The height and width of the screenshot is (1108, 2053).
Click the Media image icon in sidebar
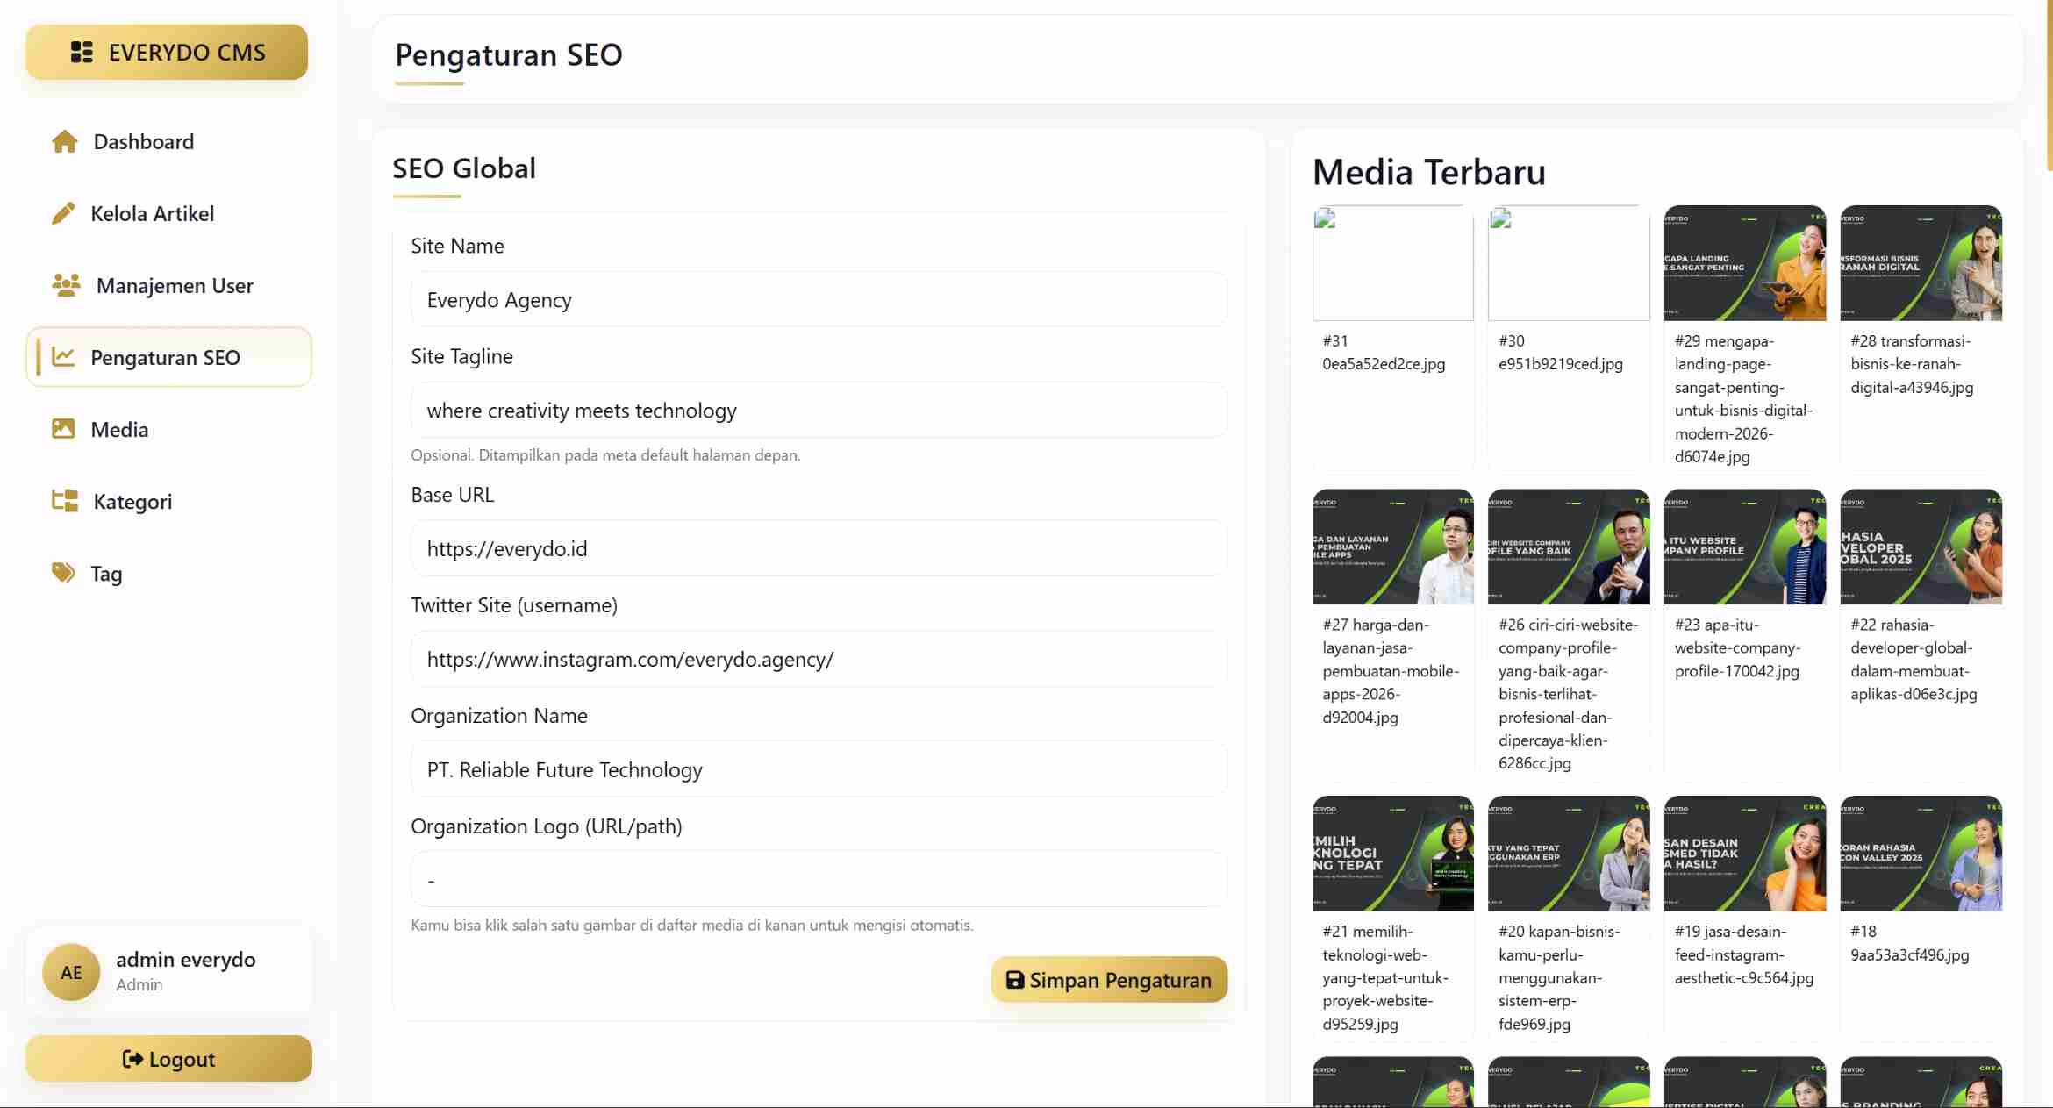point(63,429)
